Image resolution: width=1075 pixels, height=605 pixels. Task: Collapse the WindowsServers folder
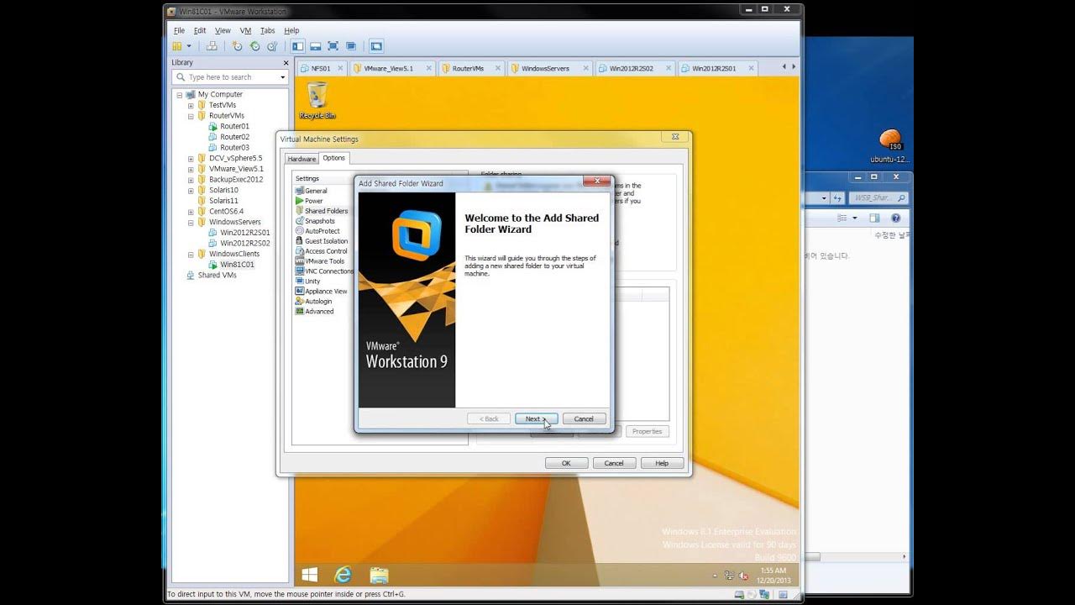(191, 222)
